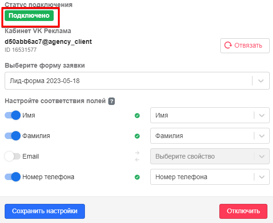
Task: Click the arrows icon beside Email
Action: pyautogui.click(x=137, y=156)
